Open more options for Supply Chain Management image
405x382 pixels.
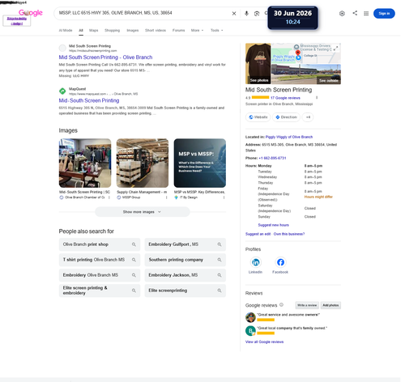[166, 197]
